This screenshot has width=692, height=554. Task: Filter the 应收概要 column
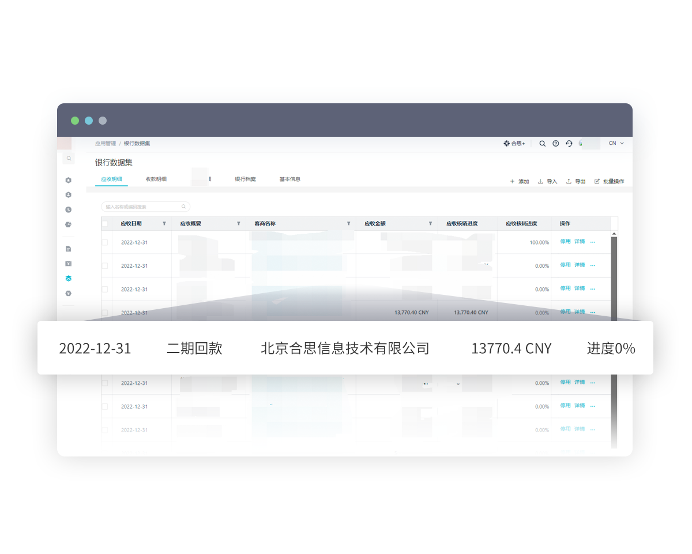coord(239,223)
